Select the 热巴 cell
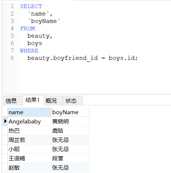Screen dimensions: 171x173 pos(29,130)
